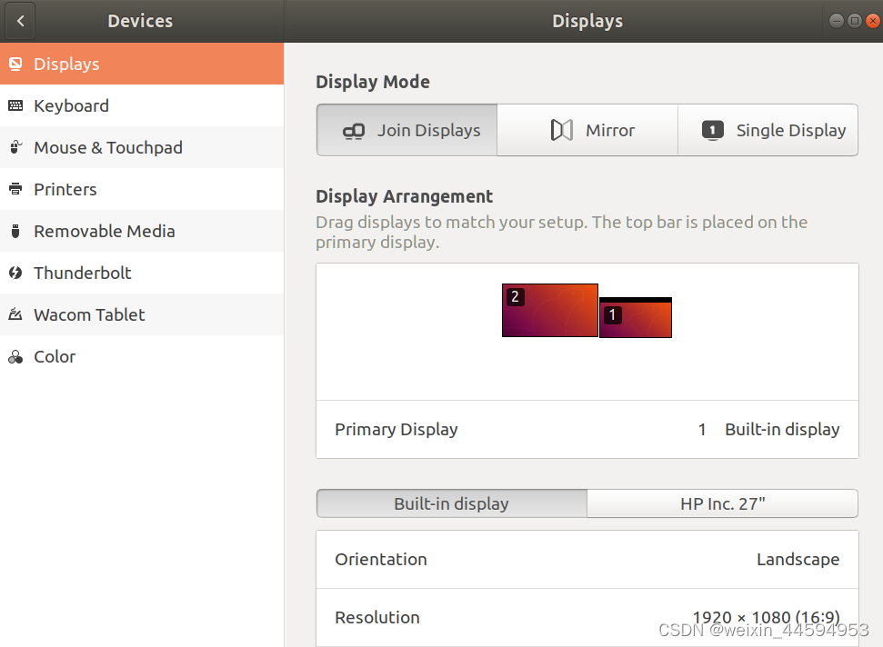
Task: Minimize the Displays window
Action: coord(837,21)
